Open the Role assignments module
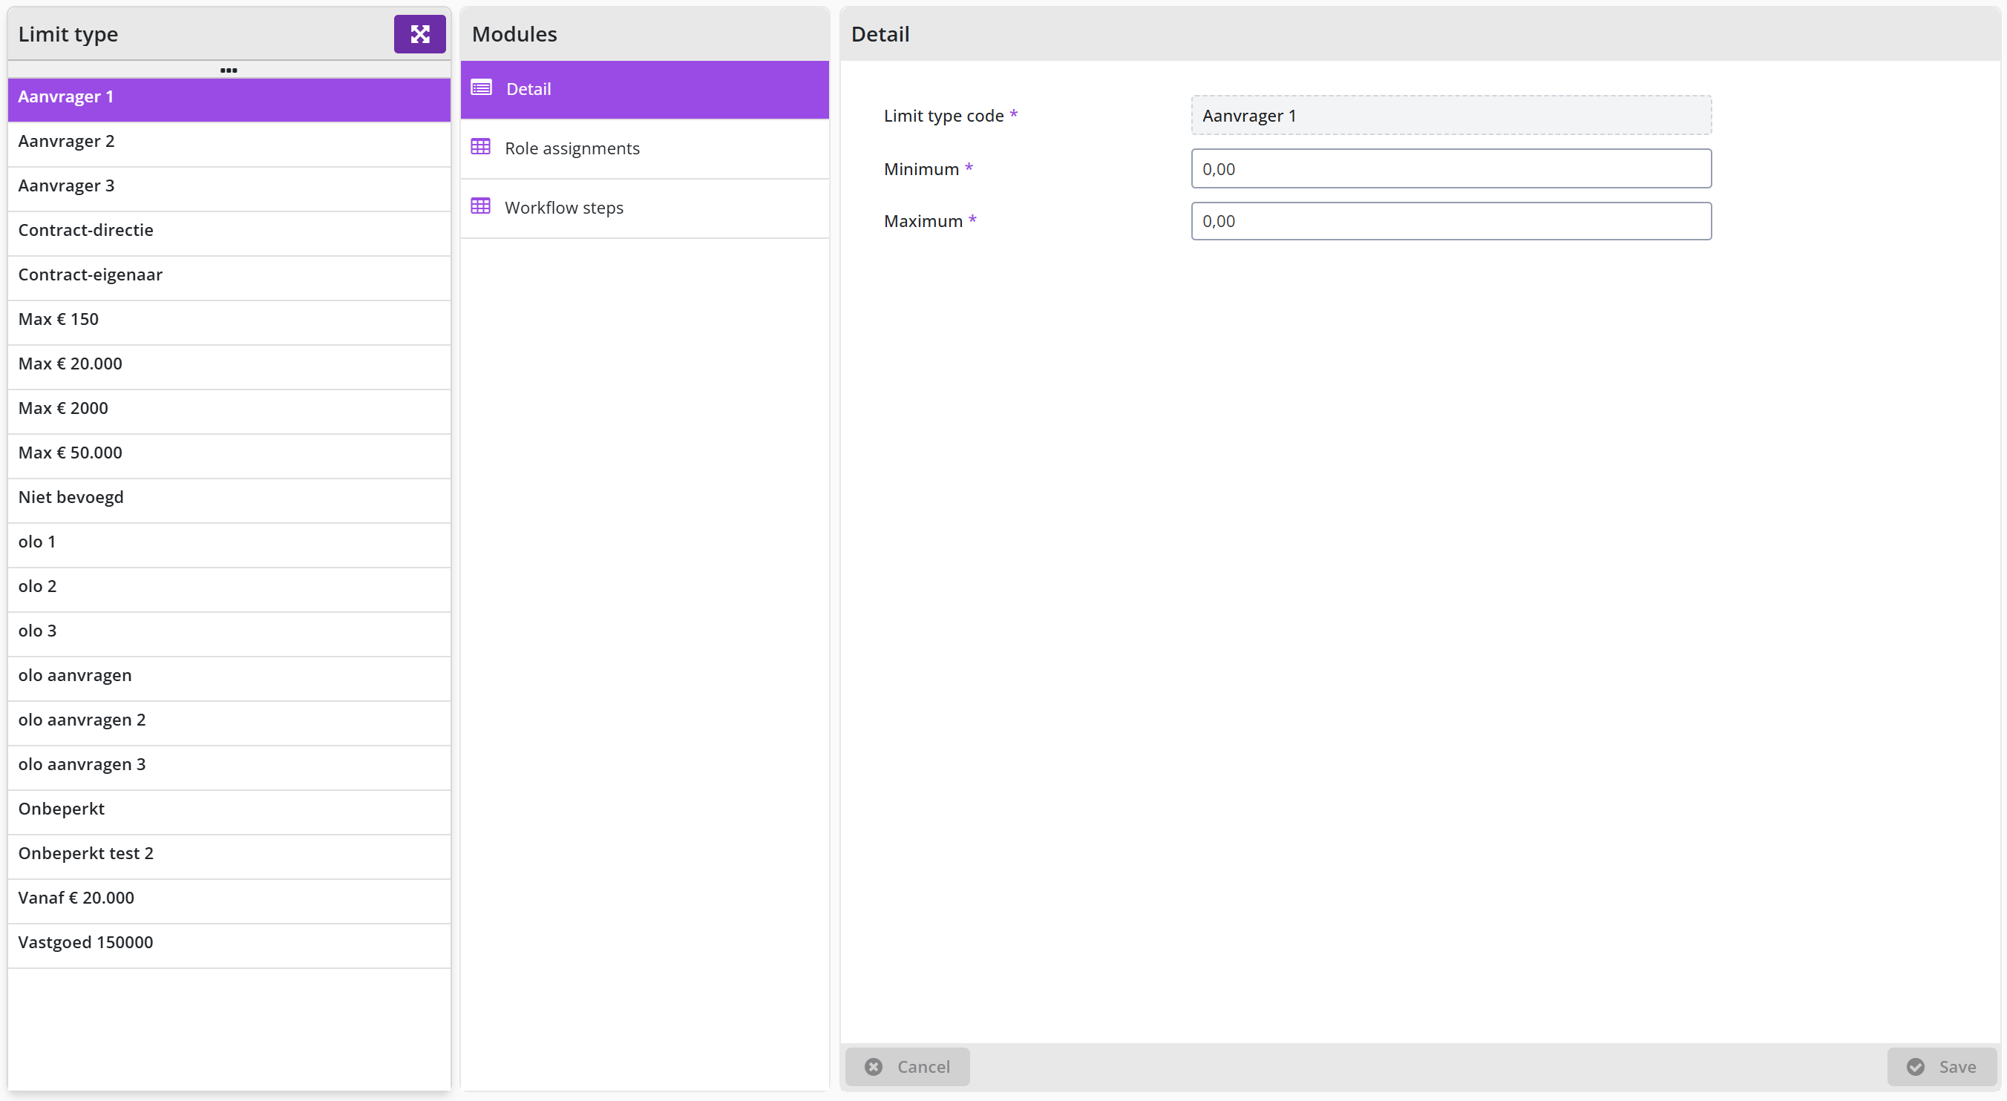The width and height of the screenshot is (2007, 1101). point(644,148)
